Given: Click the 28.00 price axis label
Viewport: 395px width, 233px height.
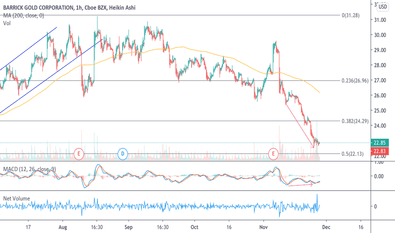Looking at the screenshot, I should (x=380, y=65).
